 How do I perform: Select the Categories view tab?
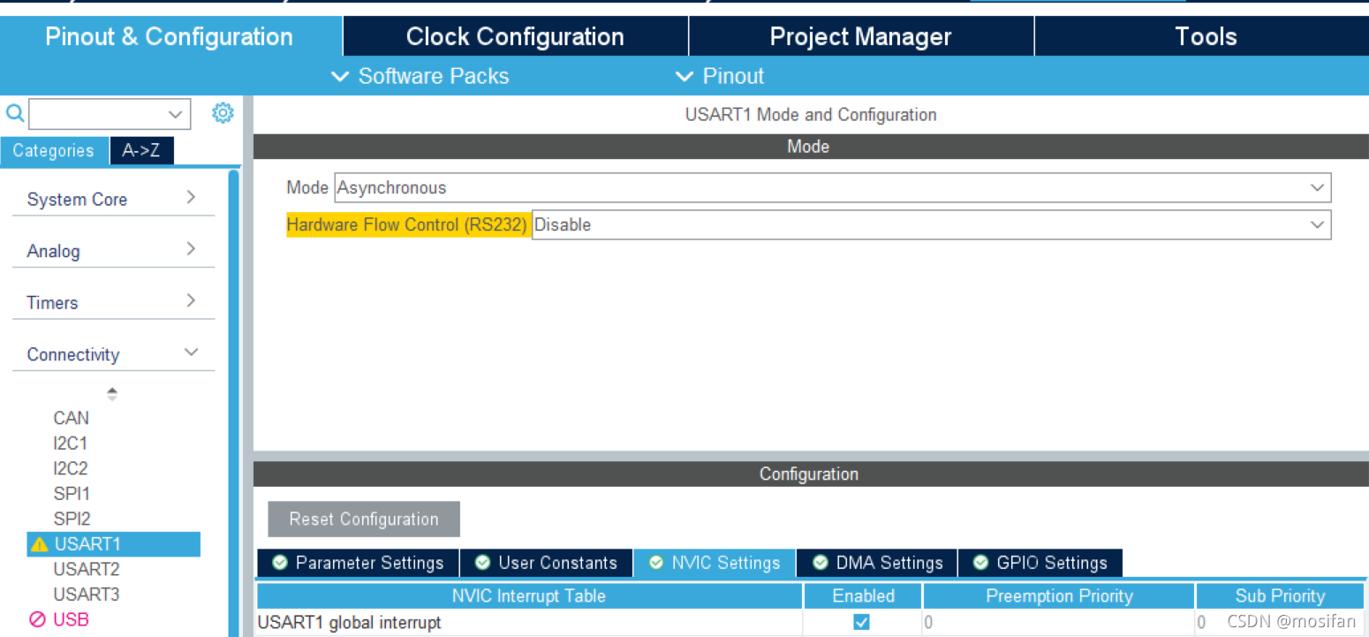[x=54, y=150]
